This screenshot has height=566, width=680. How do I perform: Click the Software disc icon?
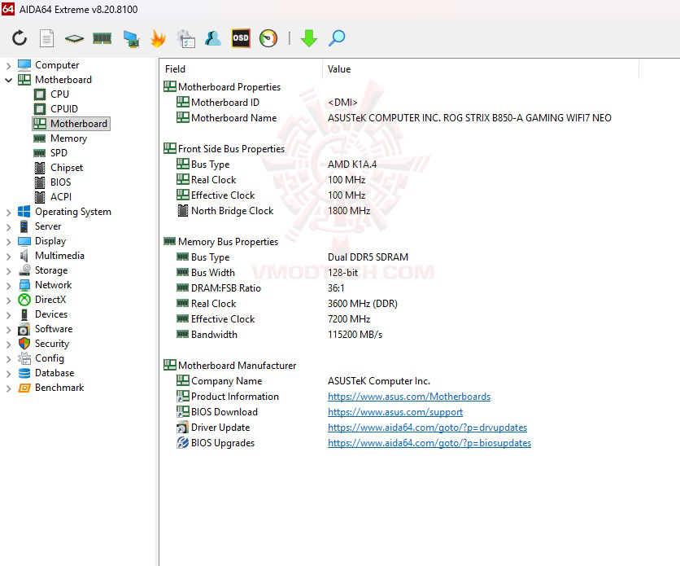(x=24, y=329)
